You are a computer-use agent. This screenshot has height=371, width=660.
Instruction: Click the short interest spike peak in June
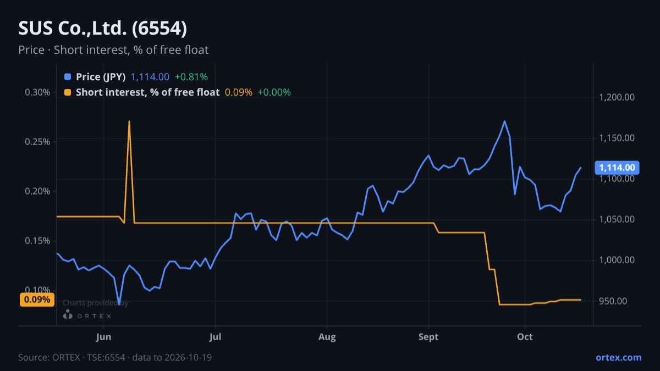(129, 121)
